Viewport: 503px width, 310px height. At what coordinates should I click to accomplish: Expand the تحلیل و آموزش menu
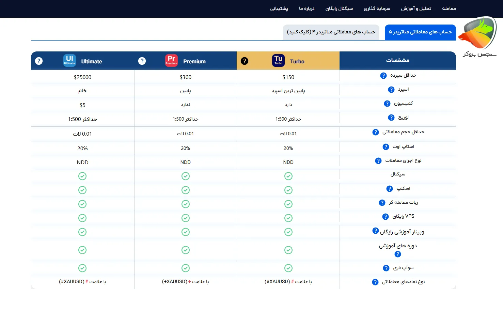point(416,9)
